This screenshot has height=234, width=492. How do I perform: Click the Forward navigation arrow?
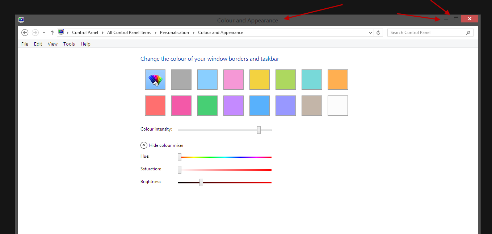[35, 33]
